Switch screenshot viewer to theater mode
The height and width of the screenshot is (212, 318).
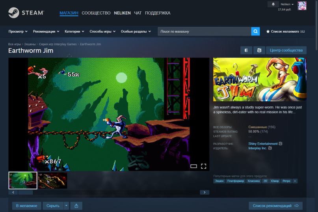pyautogui.click(x=193, y=166)
